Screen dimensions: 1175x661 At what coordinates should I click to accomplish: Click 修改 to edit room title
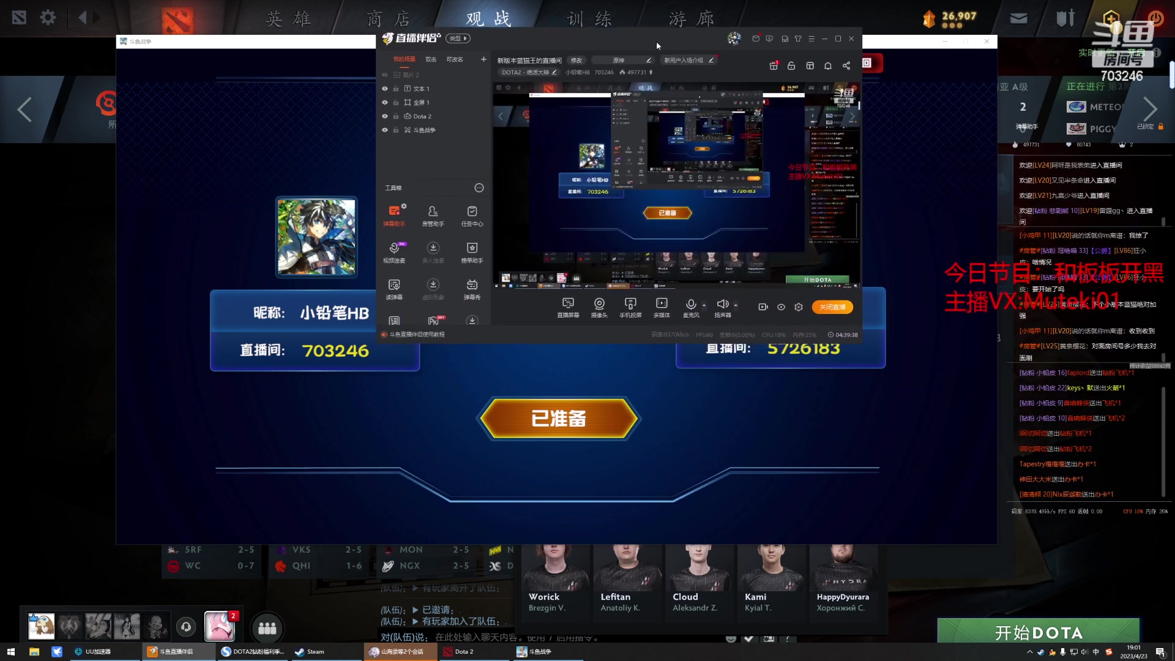click(x=576, y=60)
